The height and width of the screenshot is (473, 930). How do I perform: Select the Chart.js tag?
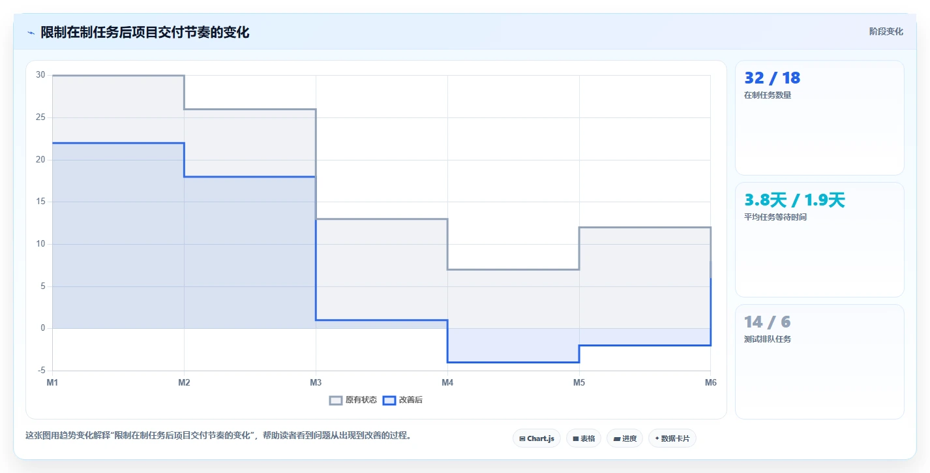coord(537,438)
